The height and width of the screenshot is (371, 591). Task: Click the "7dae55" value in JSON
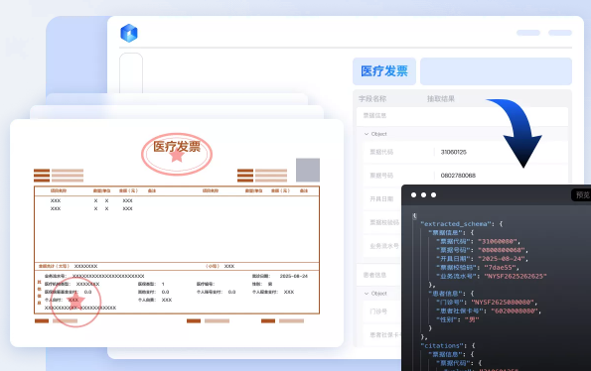[500, 268]
